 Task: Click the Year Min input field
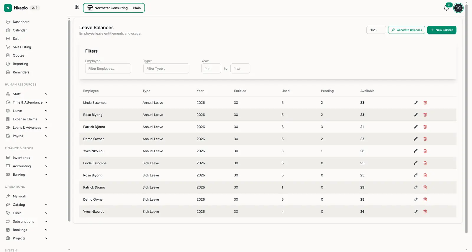click(211, 68)
